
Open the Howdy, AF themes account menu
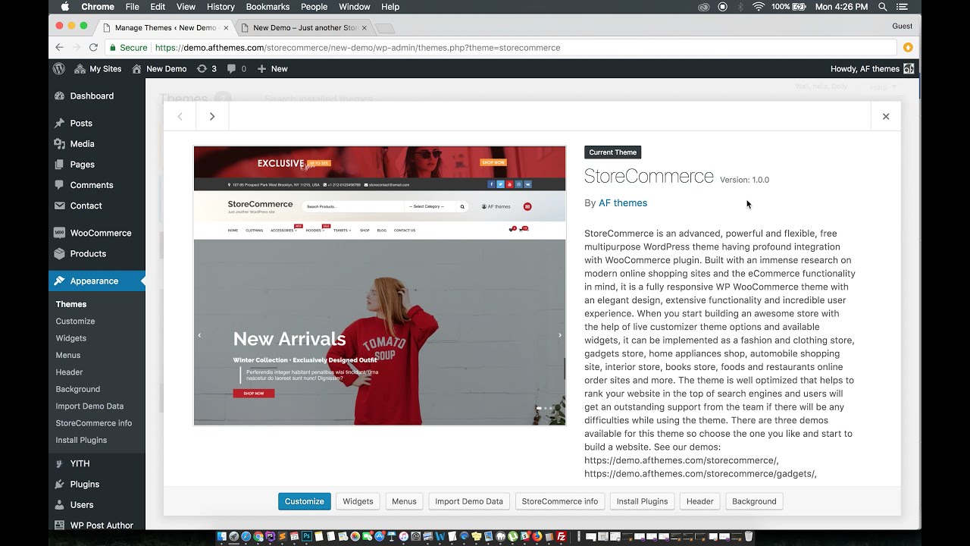coord(872,68)
